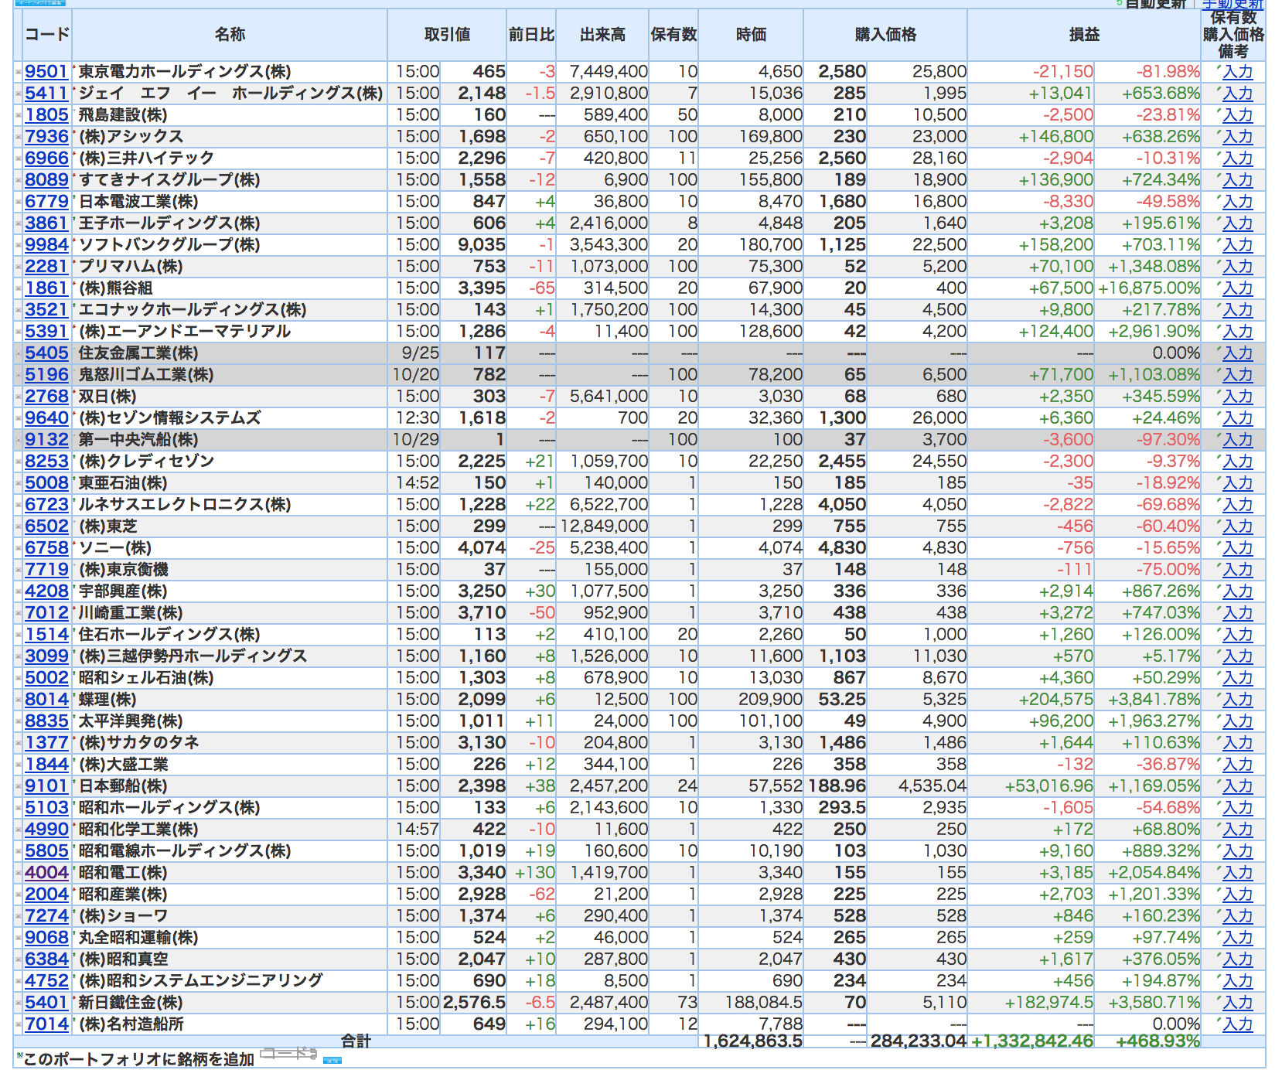This screenshot has width=1282, height=1070.
Task: Open the 入力 link for code 6966
Action: coord(1237,158)
